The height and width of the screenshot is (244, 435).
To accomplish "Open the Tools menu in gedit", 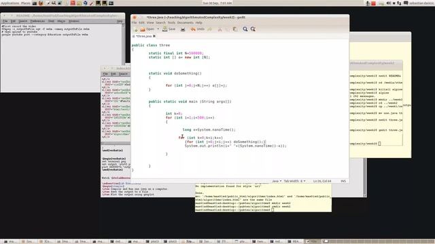I will (x=171, y=22).
